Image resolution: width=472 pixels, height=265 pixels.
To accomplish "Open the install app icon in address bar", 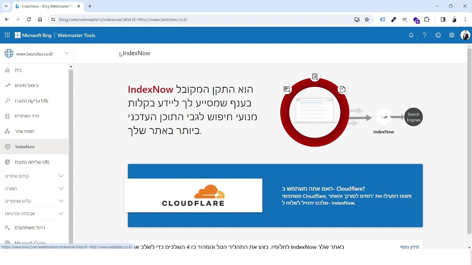I will [357, 20].
